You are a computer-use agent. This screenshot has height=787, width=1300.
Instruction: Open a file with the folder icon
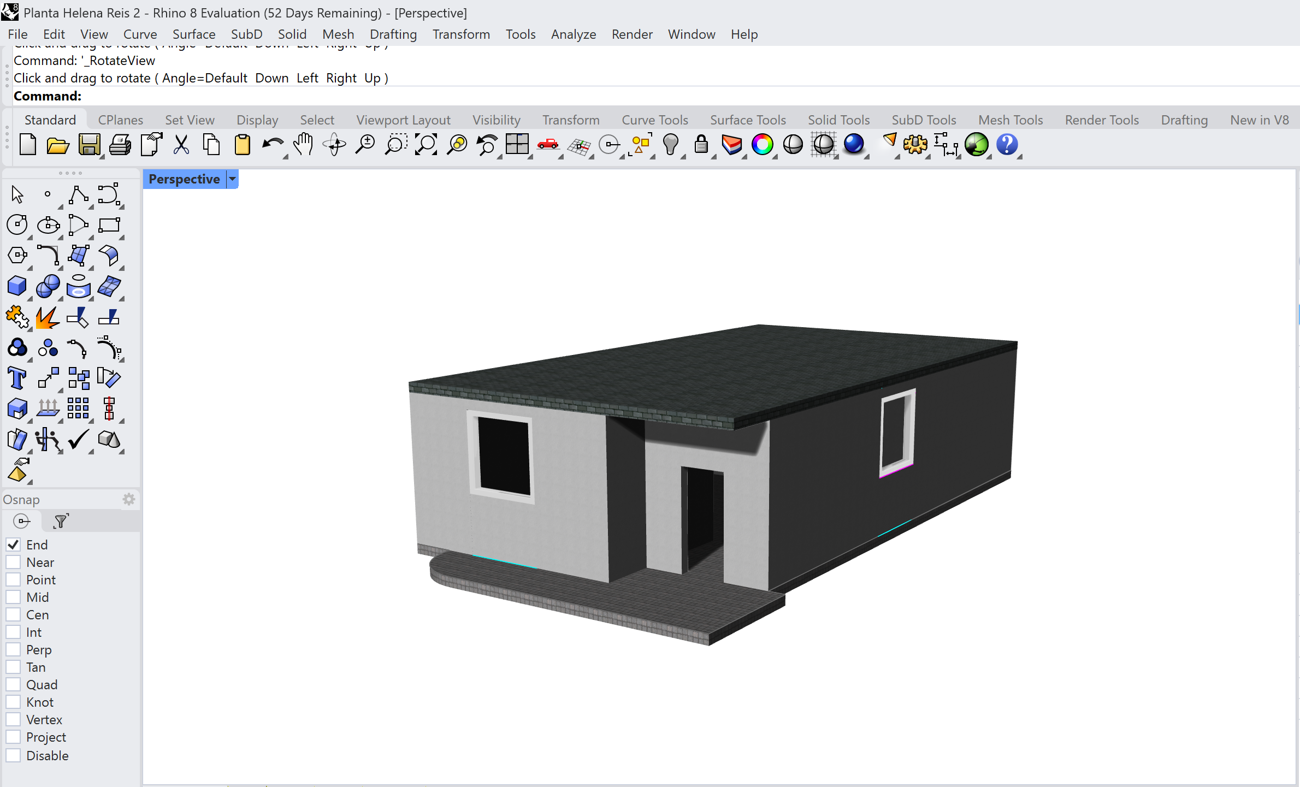[58, 145]
